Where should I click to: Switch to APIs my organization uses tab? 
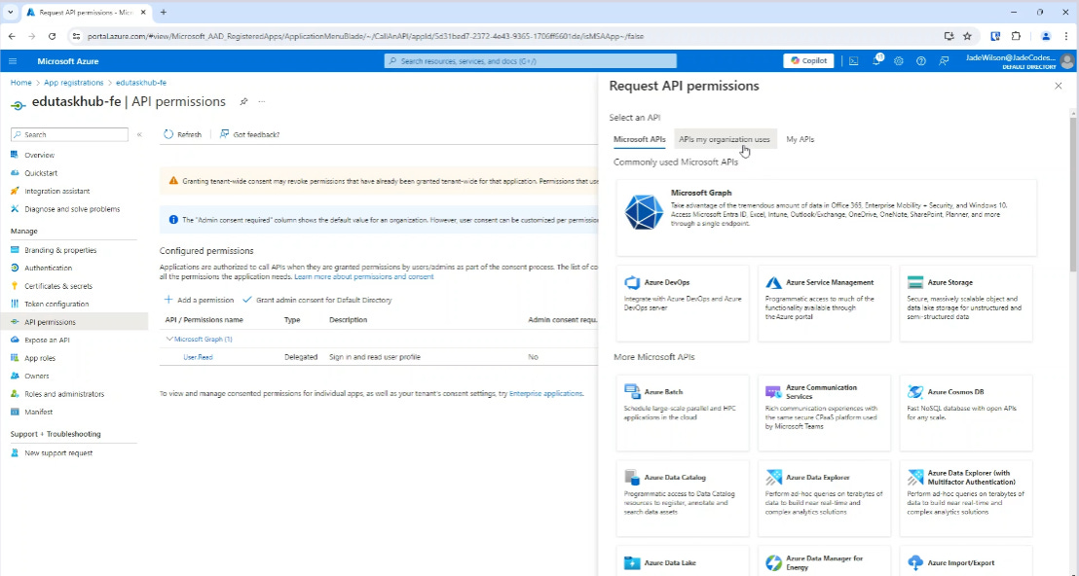pyautogui.click(x=725, y=139)
